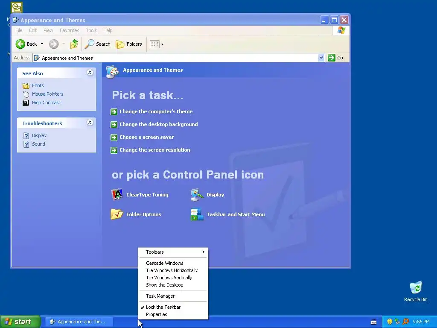Open the Views dropdown arrow
437x328 pixels.
162,44
